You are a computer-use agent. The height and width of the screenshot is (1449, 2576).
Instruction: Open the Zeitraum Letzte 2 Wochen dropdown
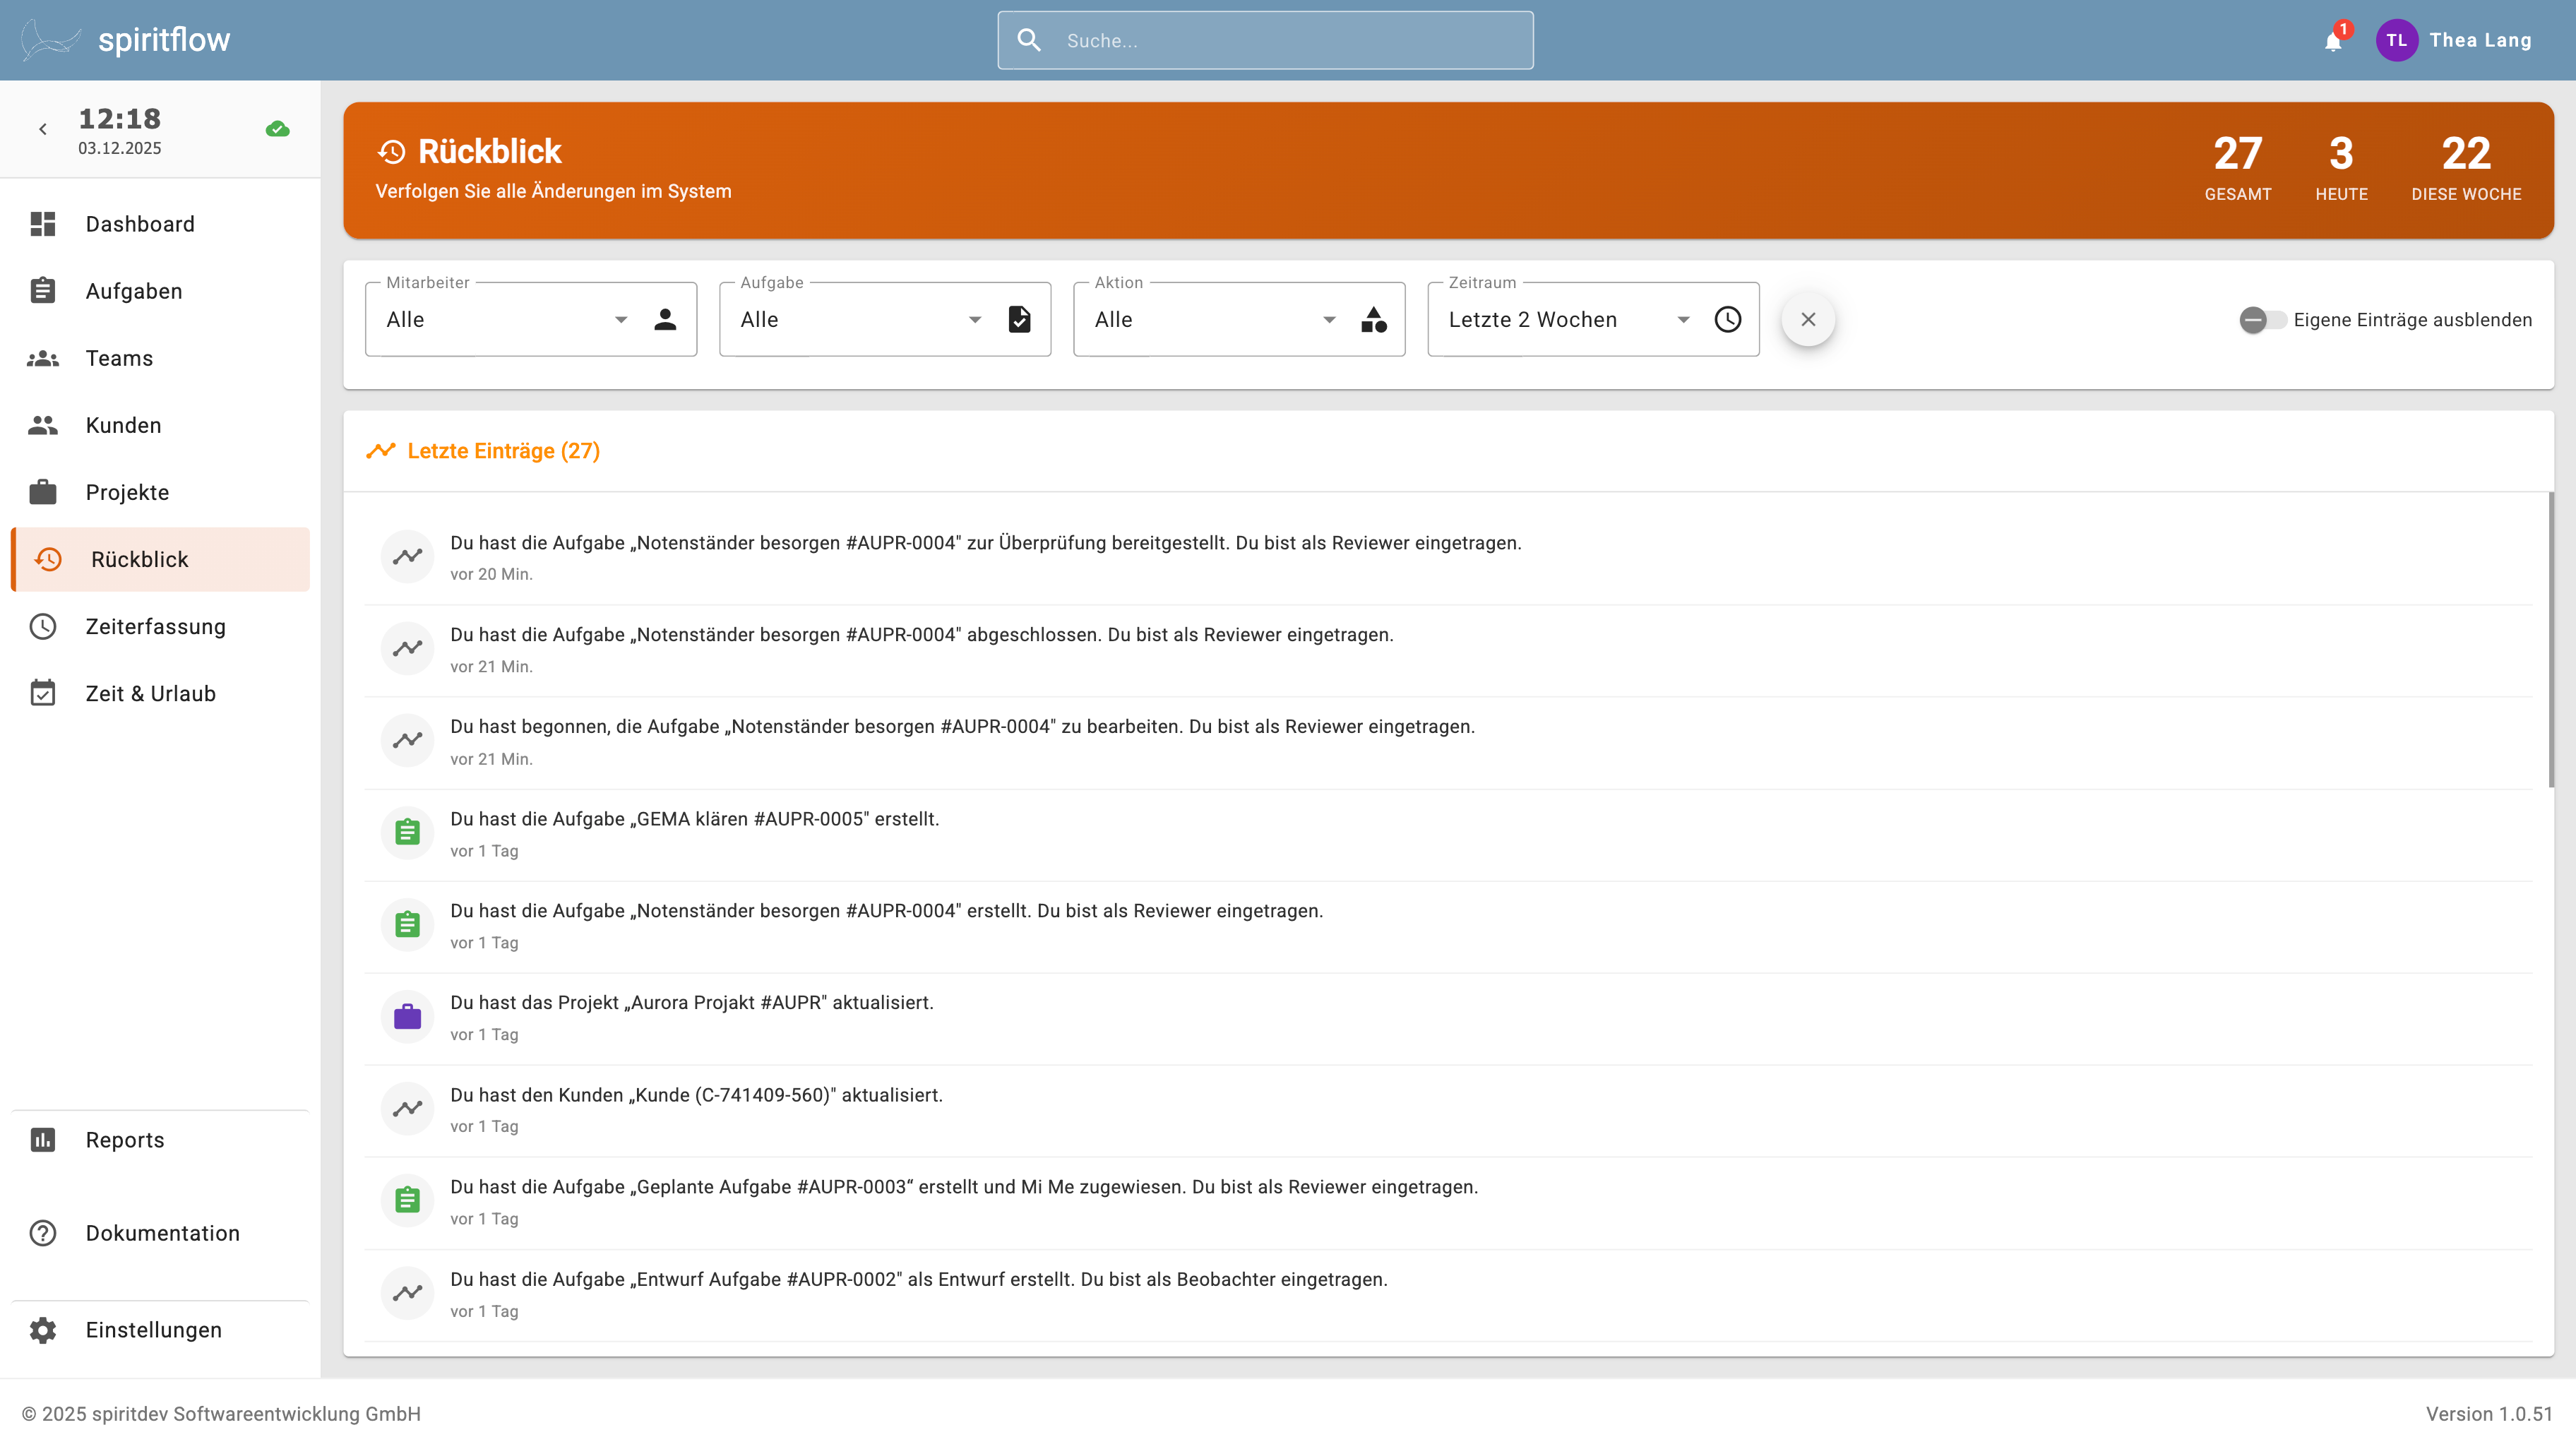click(x=1593, y=319)
